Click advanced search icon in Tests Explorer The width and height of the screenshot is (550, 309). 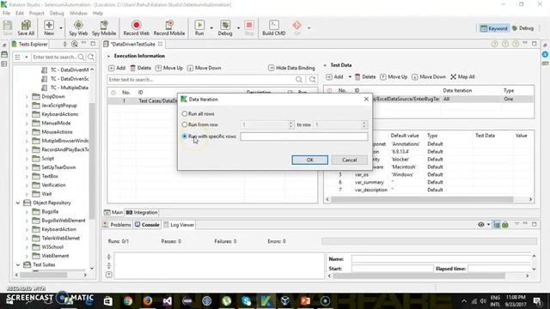tap(91, 58)
